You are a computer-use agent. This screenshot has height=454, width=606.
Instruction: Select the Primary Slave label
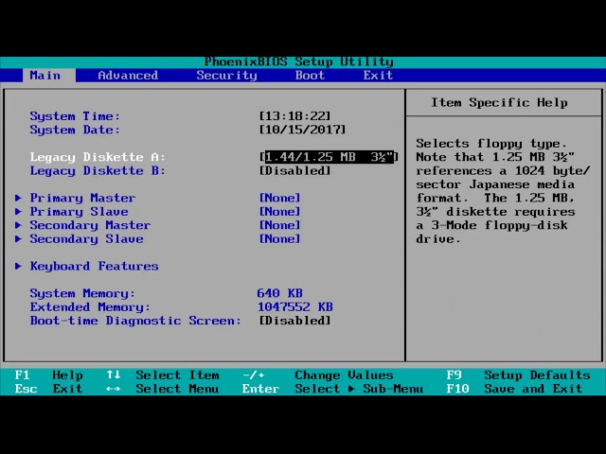point(79,212)
